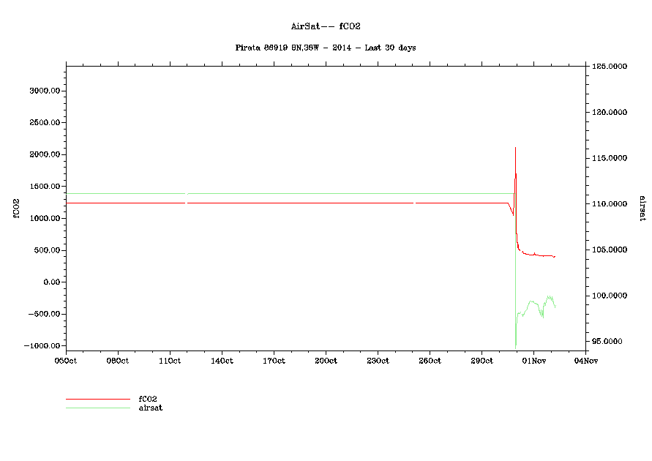The height and width of the screenshot is (461, 652).
Task: Click the black fCO2 legend line sample
Action: coord(97,400)
